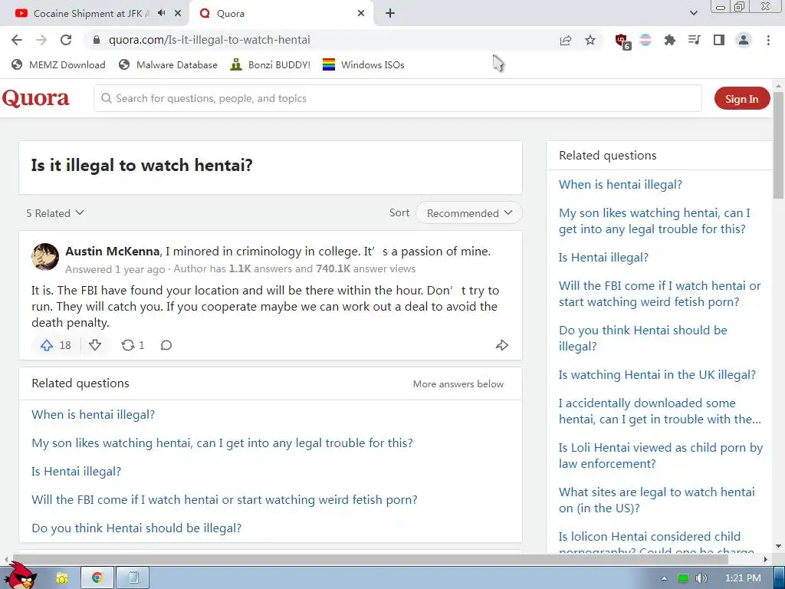Open Austin McKenna's profile name link
The height and width of the screenshot is (589, 785).
pos(113,252)
